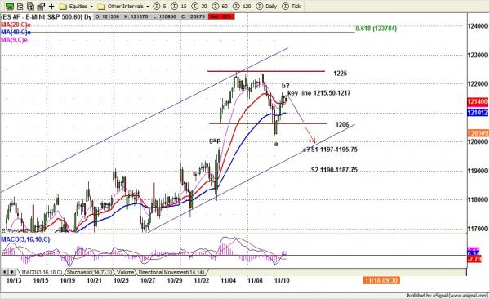Viewport: 490px width, 299px height.
Task: Click the 123000 price axis label
Action: coord(478,55)
